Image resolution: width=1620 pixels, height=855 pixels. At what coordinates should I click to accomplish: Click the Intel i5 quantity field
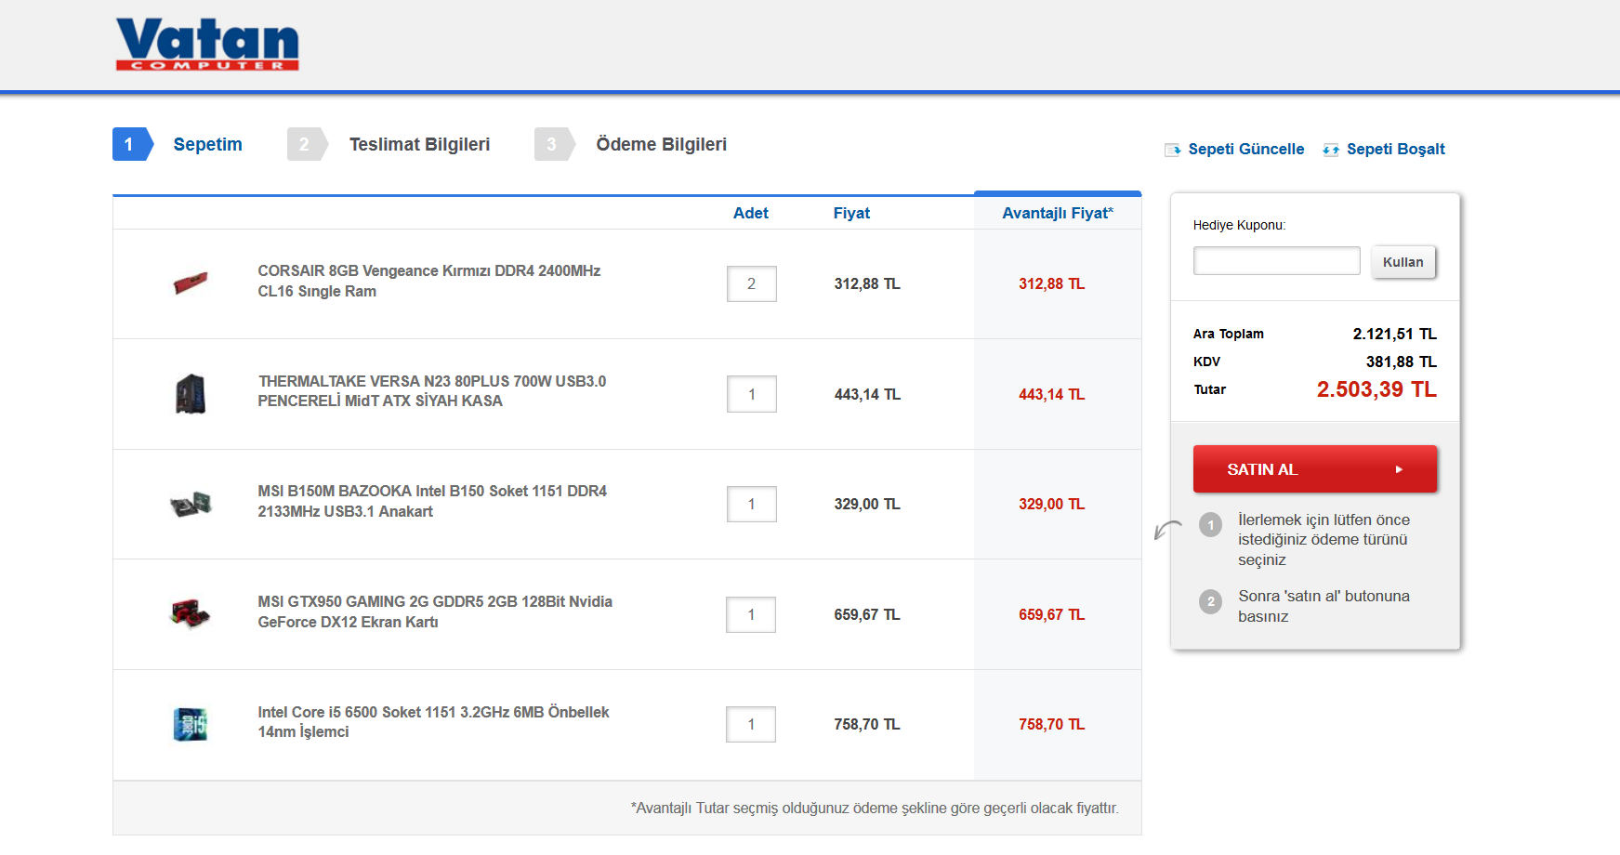point(750,724)
